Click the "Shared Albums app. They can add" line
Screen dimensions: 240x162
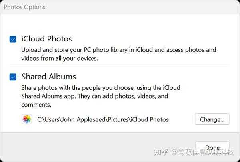tap(94, 96)
